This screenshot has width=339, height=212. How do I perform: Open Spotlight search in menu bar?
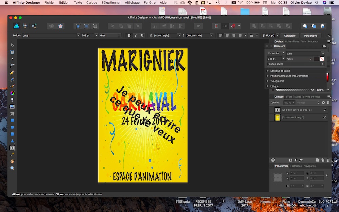pyautogui.click(x=317, y=3)
